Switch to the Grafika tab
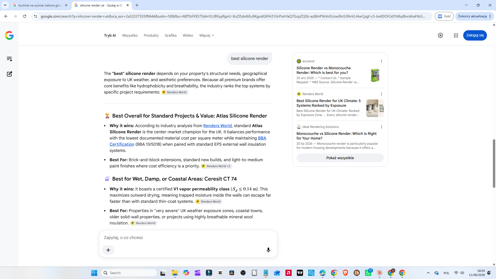Viewport: 496px width, 279px height. (171, 35)
